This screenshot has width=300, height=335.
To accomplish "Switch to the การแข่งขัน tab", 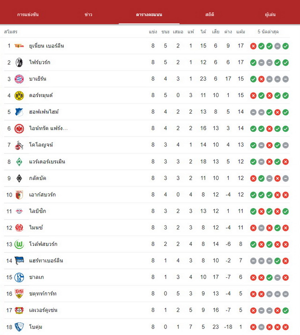I will point(28,15).
